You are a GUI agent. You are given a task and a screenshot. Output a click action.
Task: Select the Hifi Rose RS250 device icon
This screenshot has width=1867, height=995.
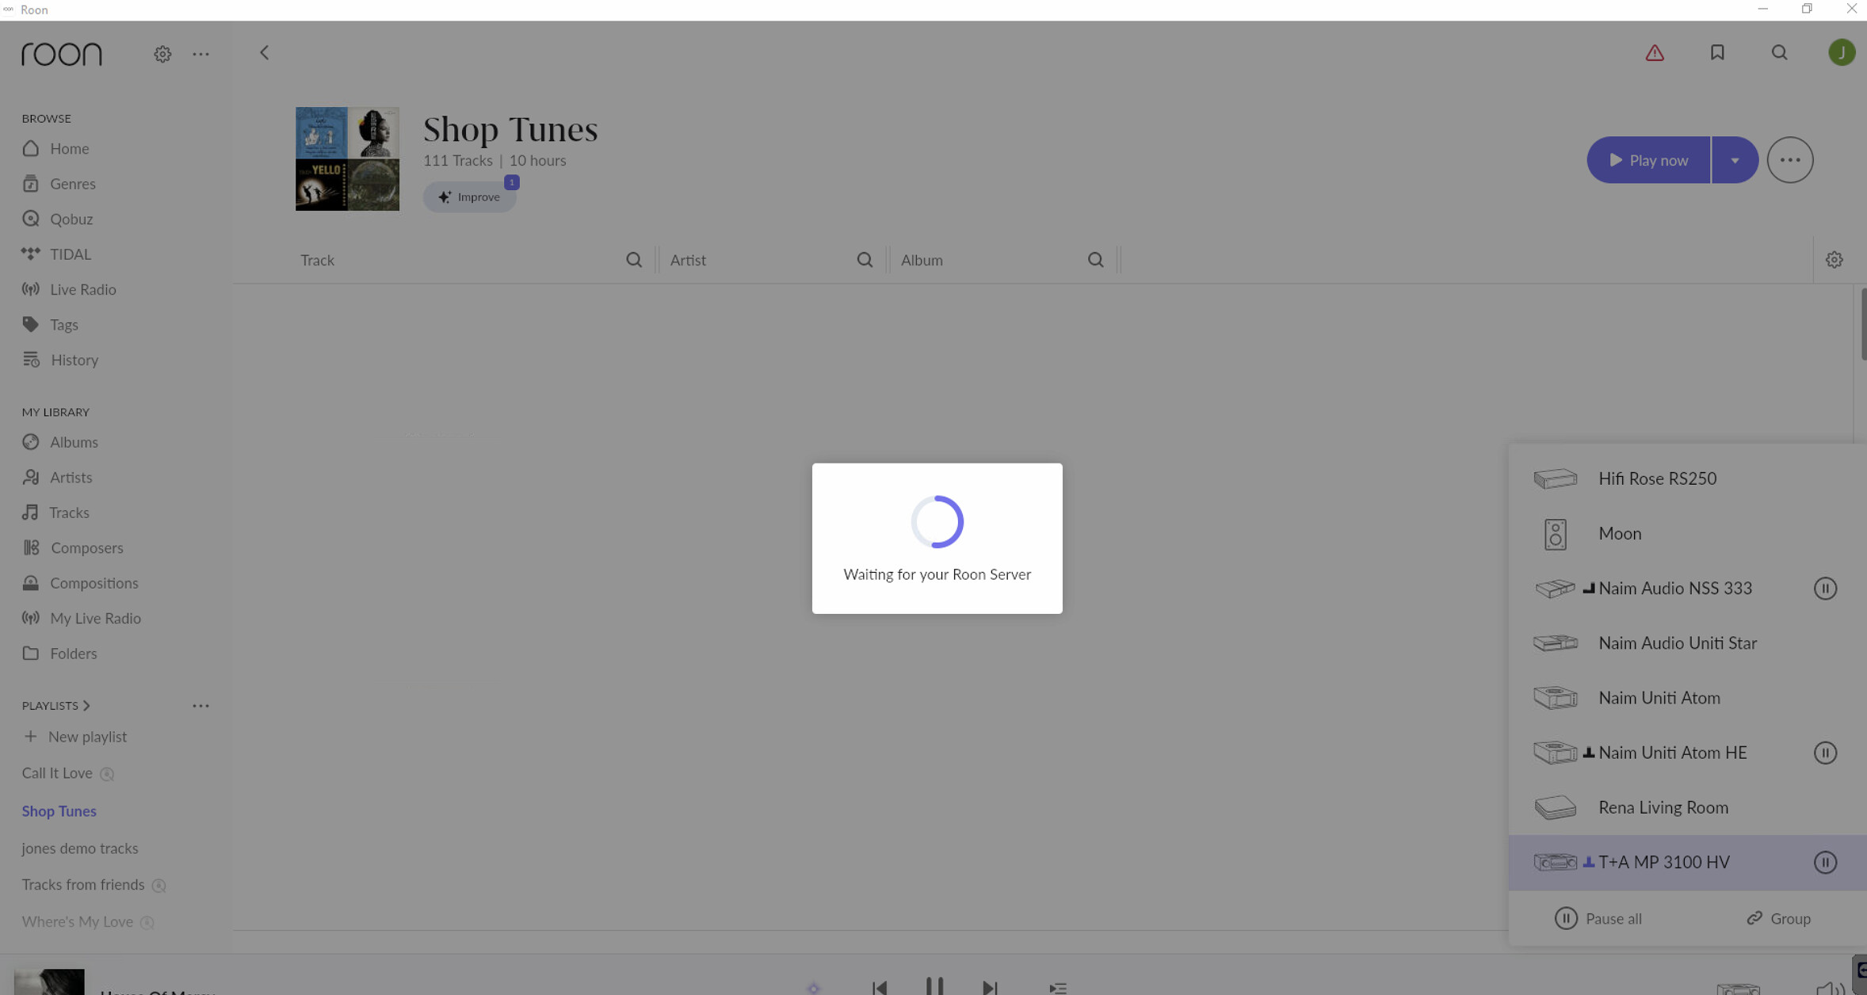[x=1555, y=478]
